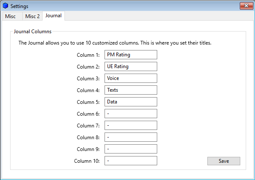Click inside the Column 8 field
Image resolution: width=255 pixels, height=180 pixels.
[131, 137]
